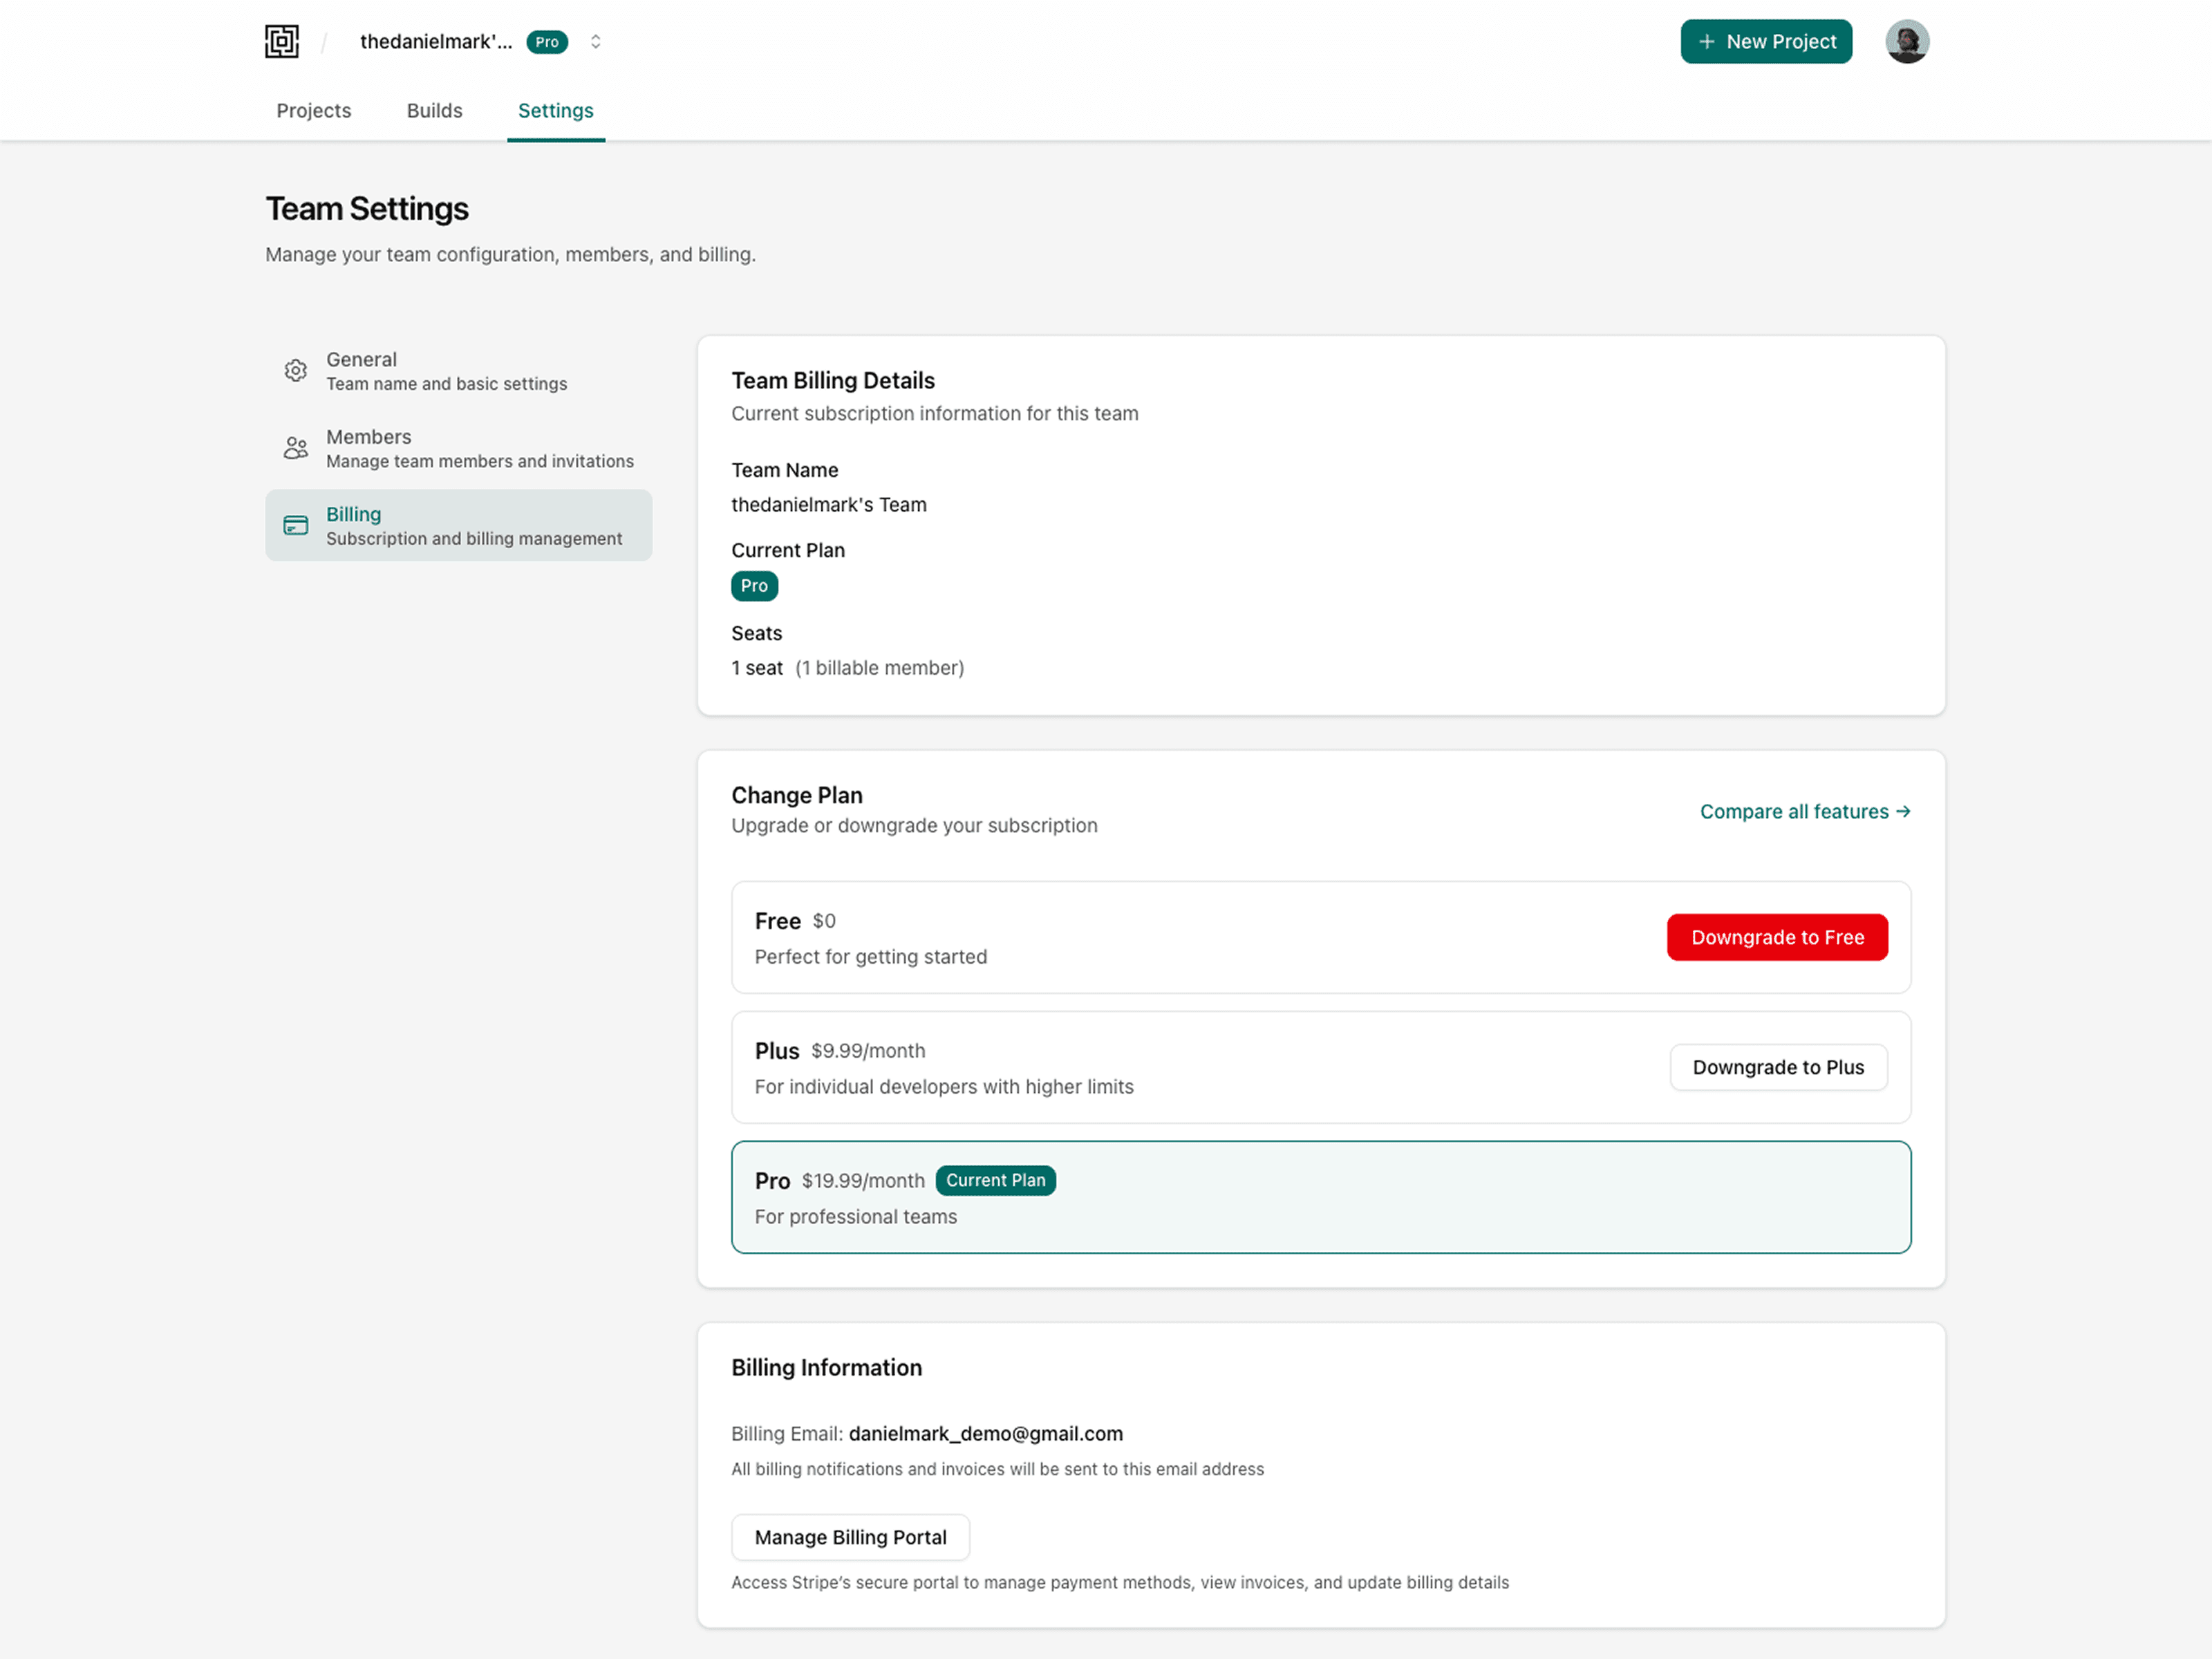Click the Billing credit card icon

point(295,525)
